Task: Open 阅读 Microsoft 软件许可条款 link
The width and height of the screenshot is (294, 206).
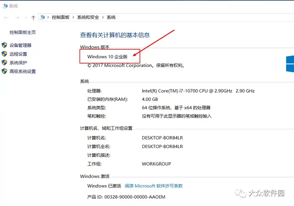Action: 154,186
